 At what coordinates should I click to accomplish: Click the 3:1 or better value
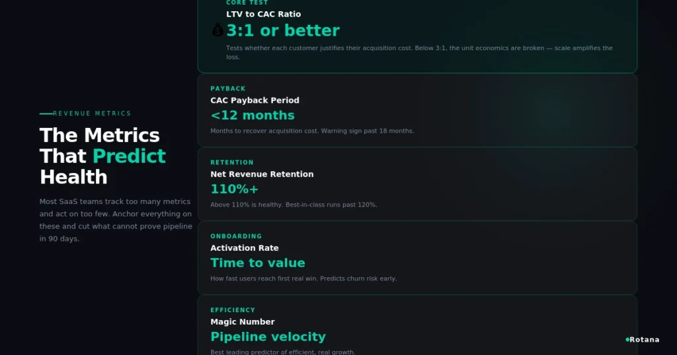283,30
